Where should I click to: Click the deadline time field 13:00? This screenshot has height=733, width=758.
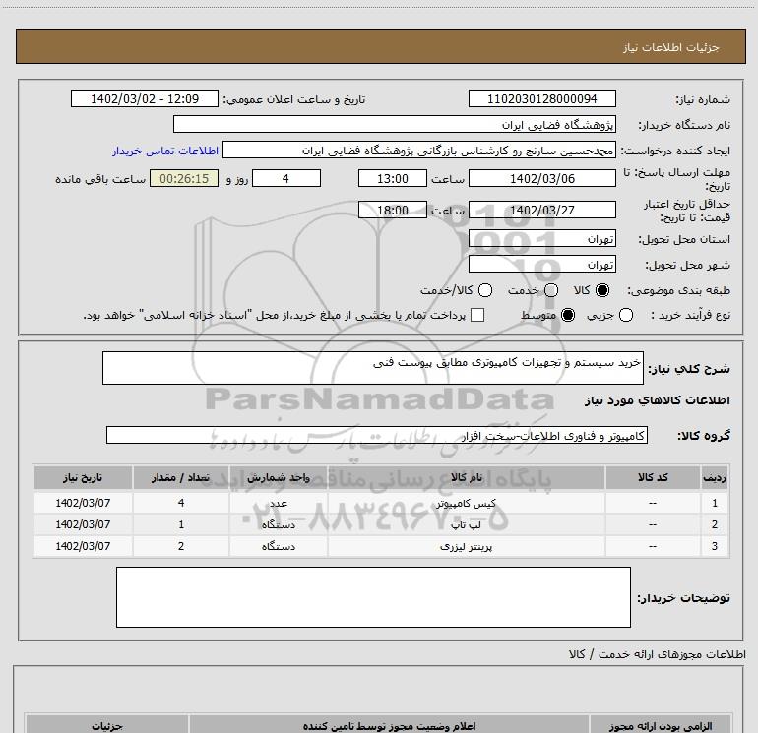pyautogui.click(x=393, y=178)
